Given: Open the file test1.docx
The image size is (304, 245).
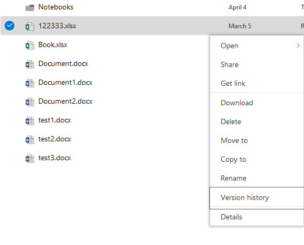Looking at the screenshot, I should pos(55,120).
